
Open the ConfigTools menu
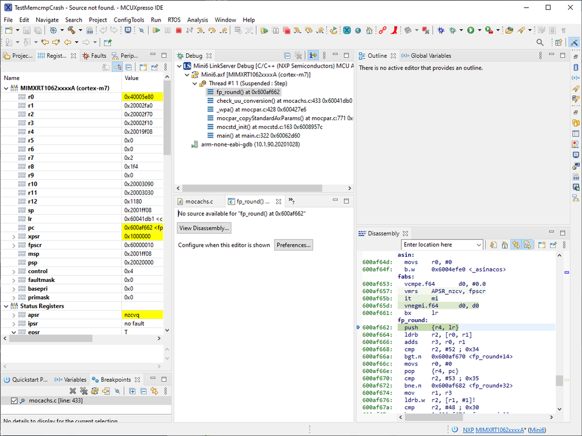tap(129, 20)
